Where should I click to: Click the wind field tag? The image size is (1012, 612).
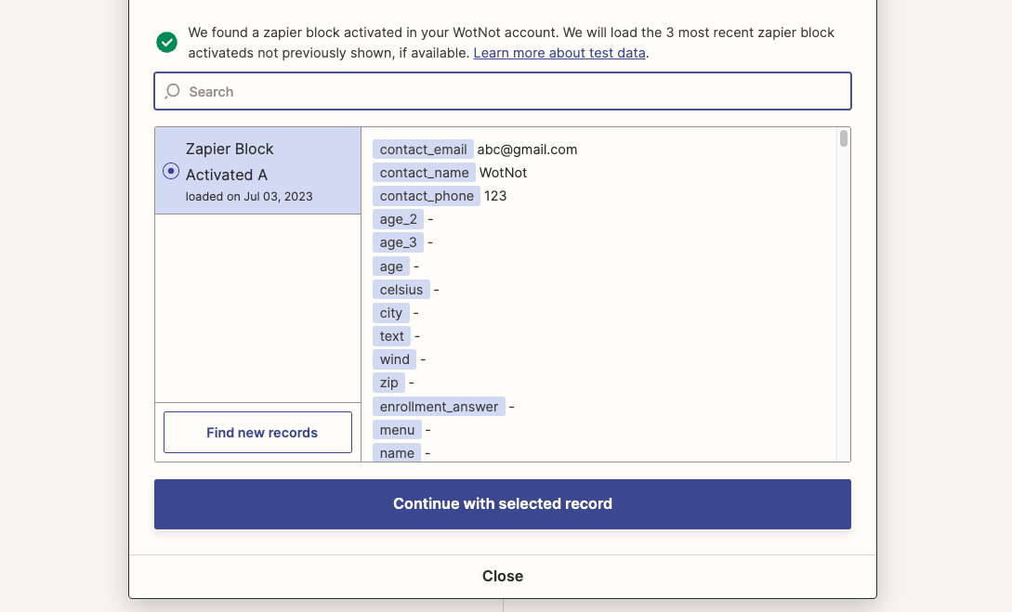pyautogui.click(x=394, y=359)
